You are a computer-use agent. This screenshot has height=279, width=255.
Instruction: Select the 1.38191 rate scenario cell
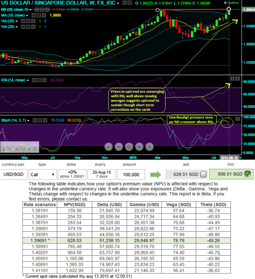(40, 211)
